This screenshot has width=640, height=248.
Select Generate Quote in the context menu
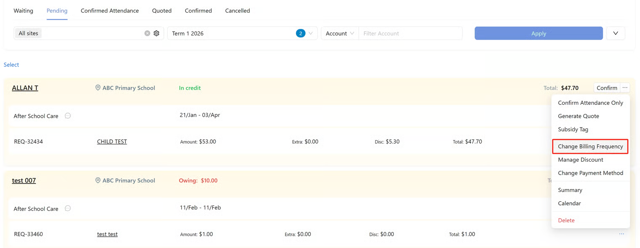pos(578,116)
